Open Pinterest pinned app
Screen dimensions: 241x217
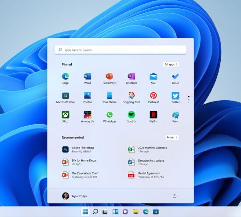pyautogui.click(x=153, y=98)
